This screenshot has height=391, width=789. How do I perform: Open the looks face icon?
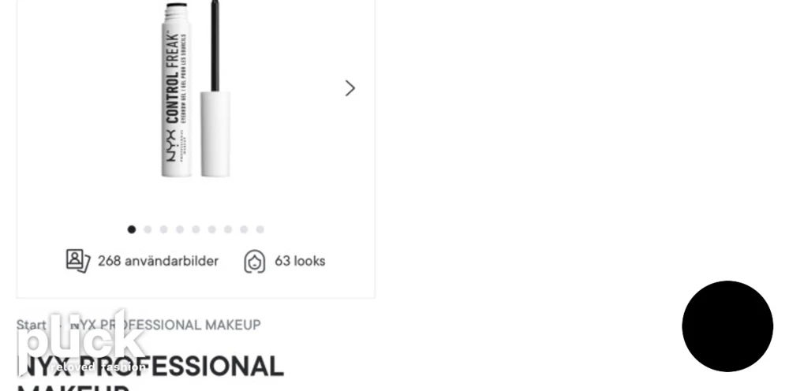pos(255,262)
